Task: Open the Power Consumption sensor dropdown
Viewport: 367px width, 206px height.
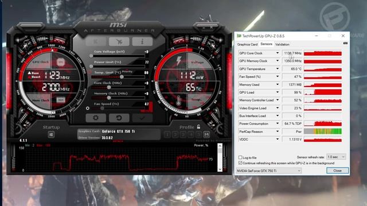Action: click(278, 124)
